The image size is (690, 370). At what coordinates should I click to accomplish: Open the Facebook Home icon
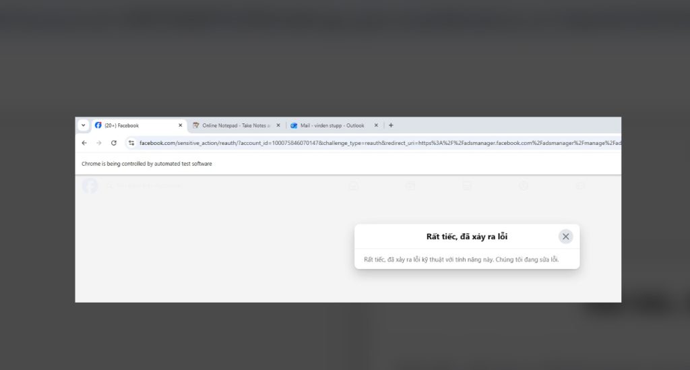pyautogui.click(x=353, y=185)
